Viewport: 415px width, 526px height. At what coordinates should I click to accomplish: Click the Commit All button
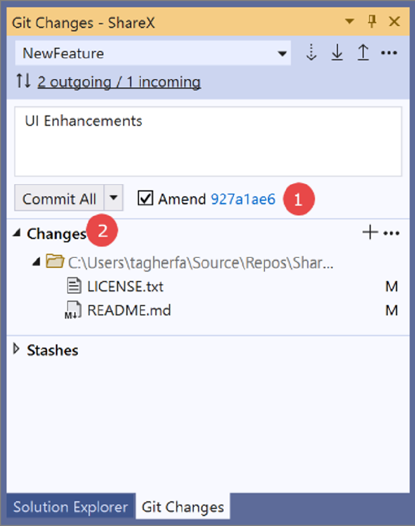pos(59,199)
